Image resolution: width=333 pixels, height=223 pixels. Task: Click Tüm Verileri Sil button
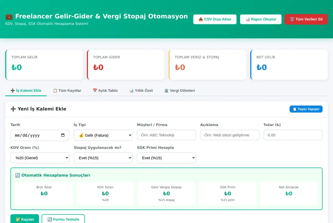pos(306,19)
